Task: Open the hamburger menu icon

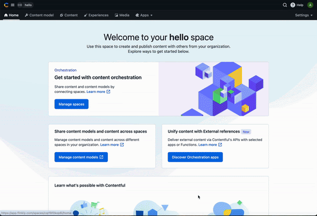Action: click(13, 5)
